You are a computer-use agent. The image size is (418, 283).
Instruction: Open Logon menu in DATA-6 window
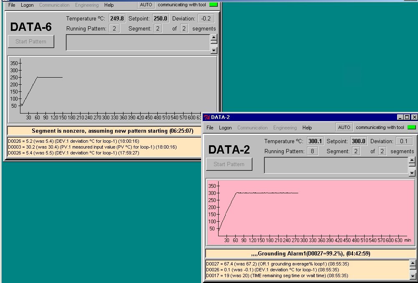[27, 5]
